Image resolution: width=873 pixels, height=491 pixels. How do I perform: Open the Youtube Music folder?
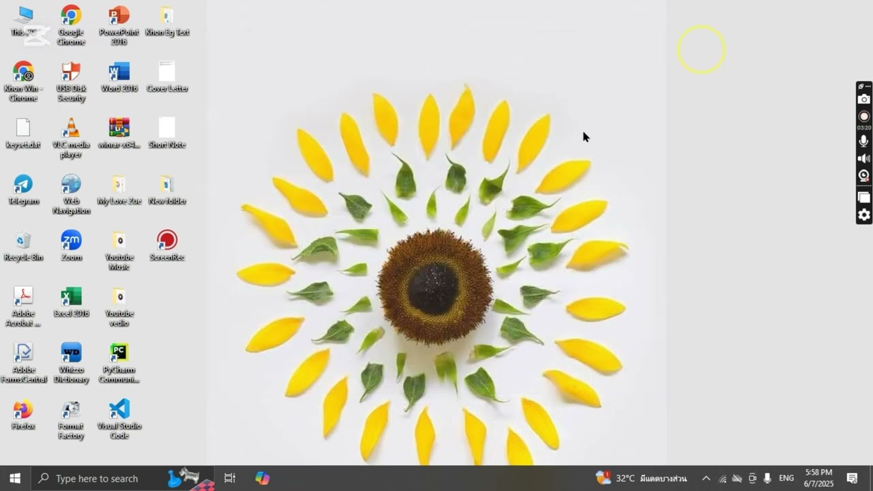119,251
